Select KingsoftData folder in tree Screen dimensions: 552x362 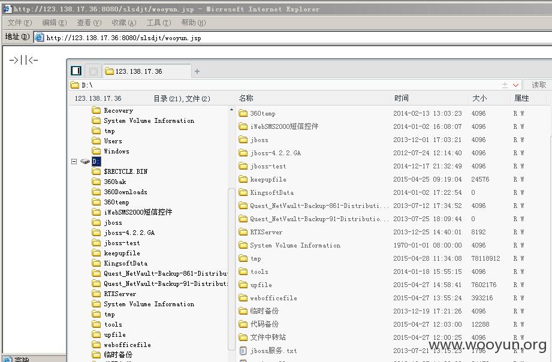(126, 263)
